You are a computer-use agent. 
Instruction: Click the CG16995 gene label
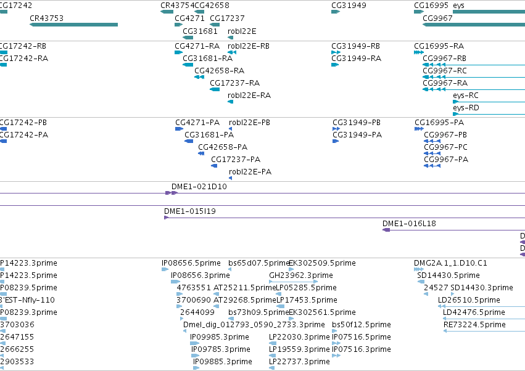(x=431, y=6)
